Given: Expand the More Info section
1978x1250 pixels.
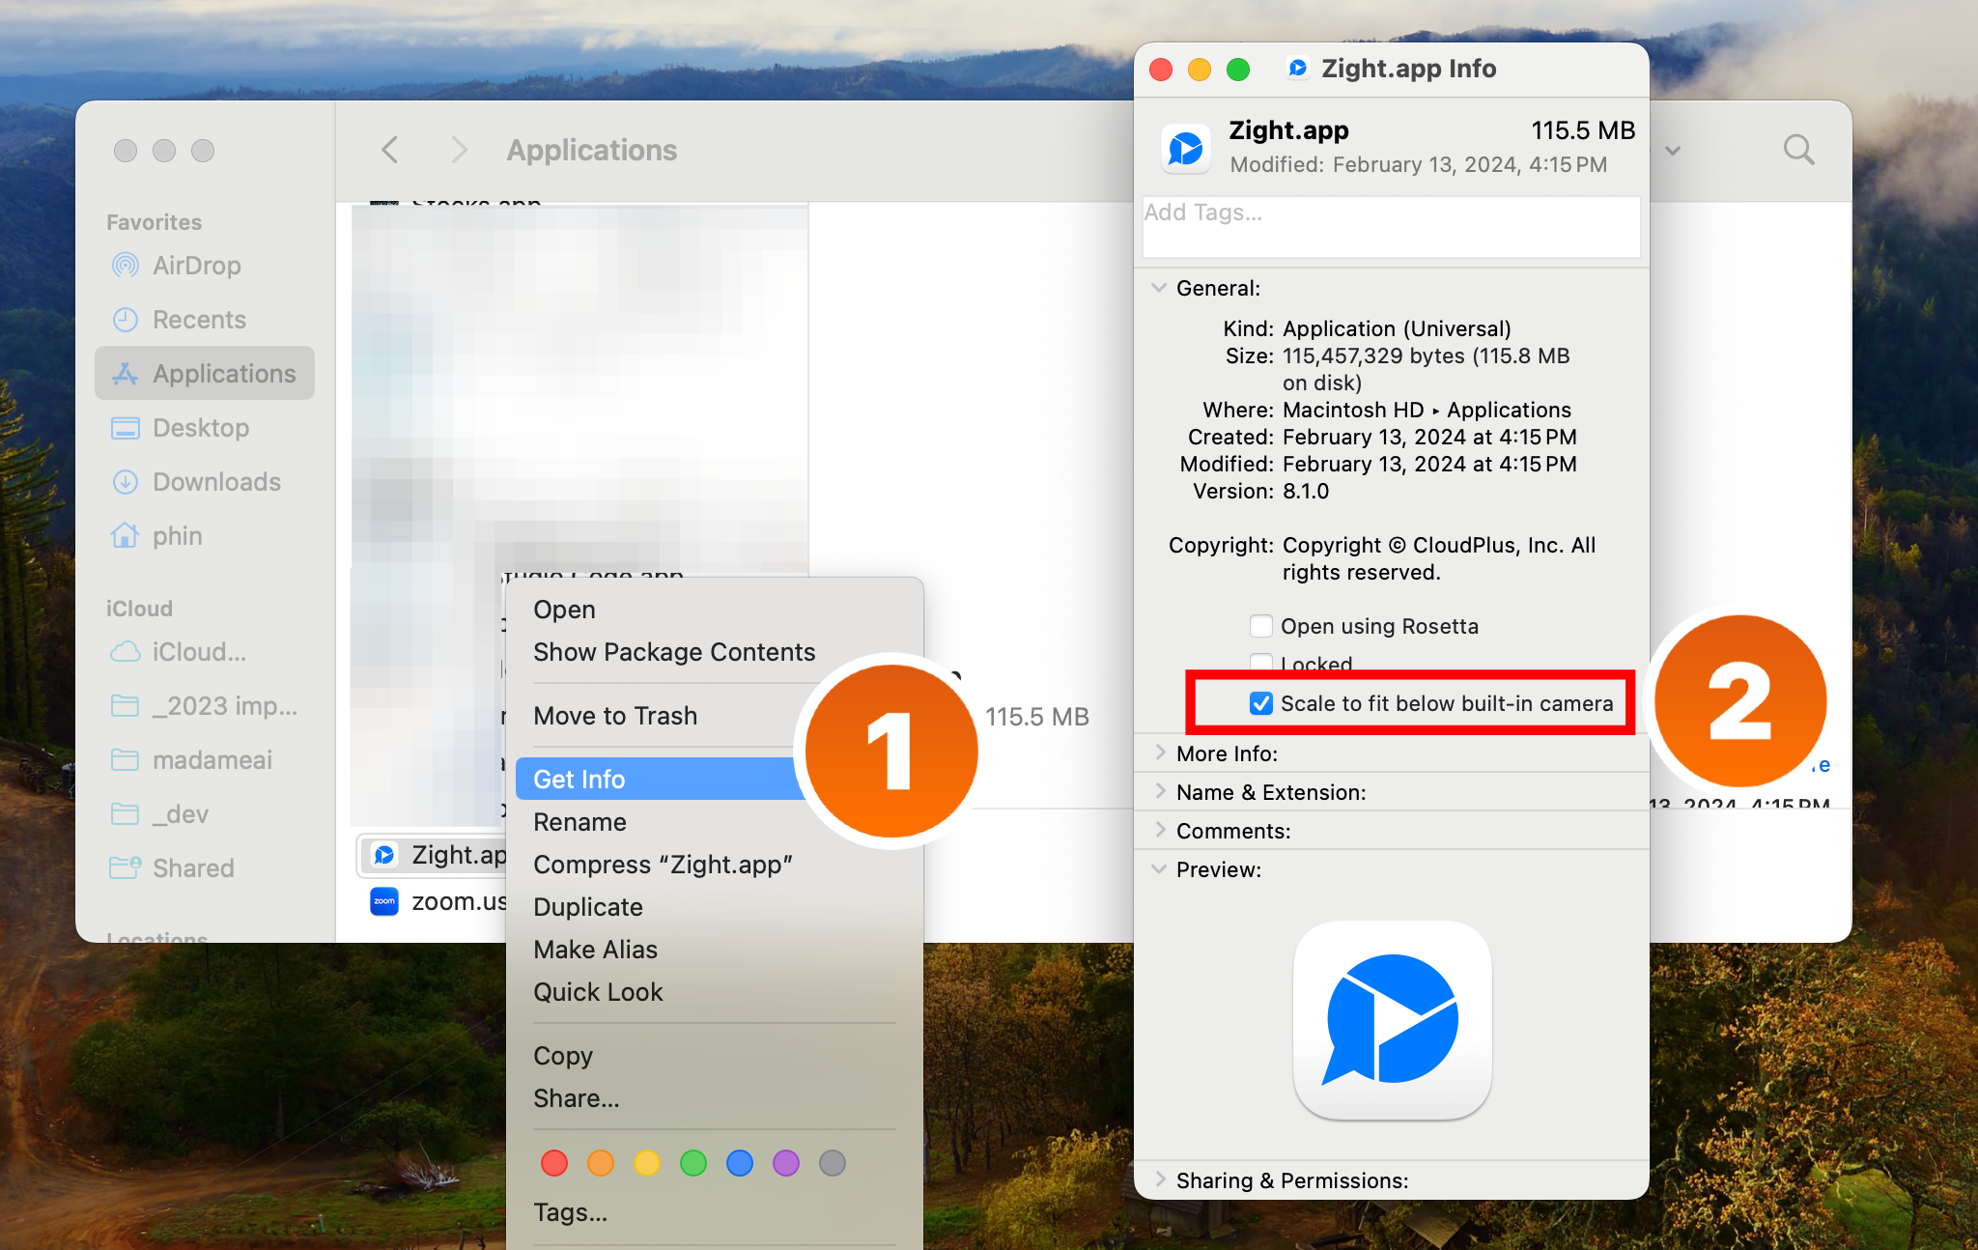Looking at the screenshot, I should [1159, 753].
